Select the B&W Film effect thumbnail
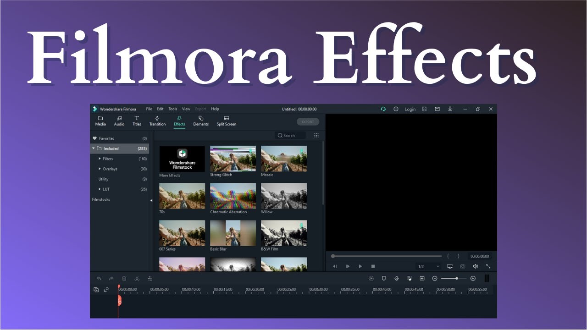587x330 pixels. [x=284, y=233]
